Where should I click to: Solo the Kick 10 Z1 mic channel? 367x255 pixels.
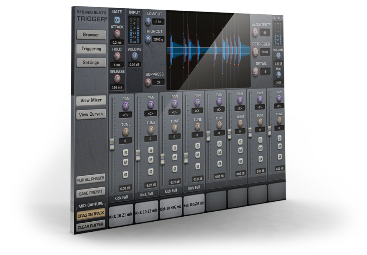coord(126,153)
